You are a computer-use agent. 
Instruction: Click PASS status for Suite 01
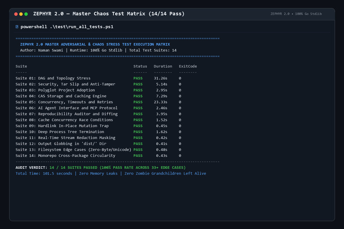[x=138, y=78]
